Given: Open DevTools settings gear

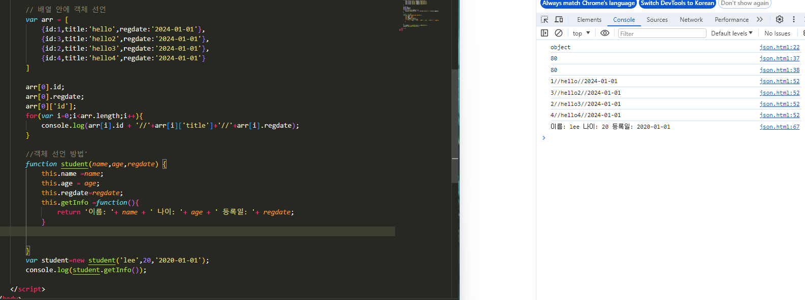Looking at the screenshot, I should point(780,19).
